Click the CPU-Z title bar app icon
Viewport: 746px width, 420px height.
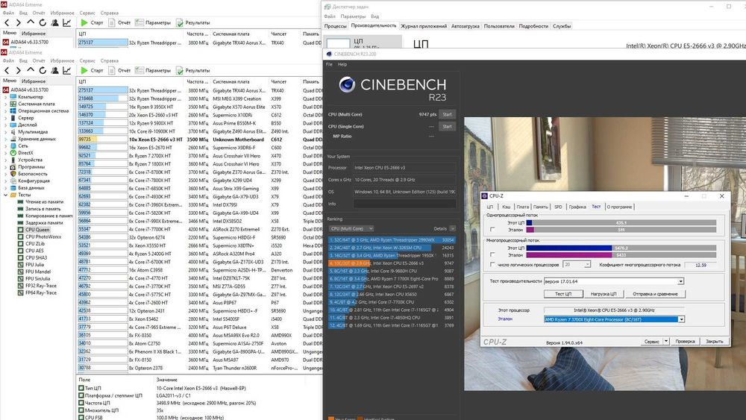(x=485, y=196)
